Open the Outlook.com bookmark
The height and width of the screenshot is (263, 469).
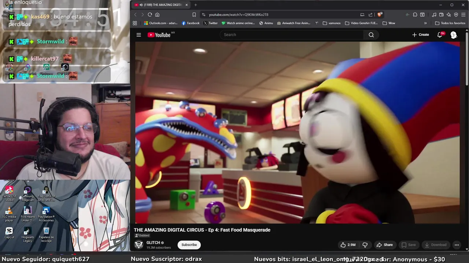(160, 23)
